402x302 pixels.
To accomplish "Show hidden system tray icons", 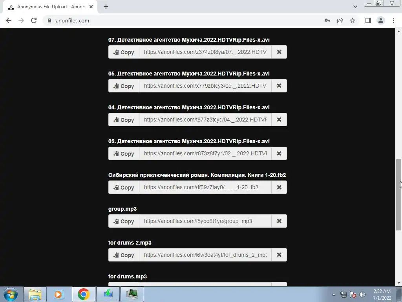I will point(334,295).
